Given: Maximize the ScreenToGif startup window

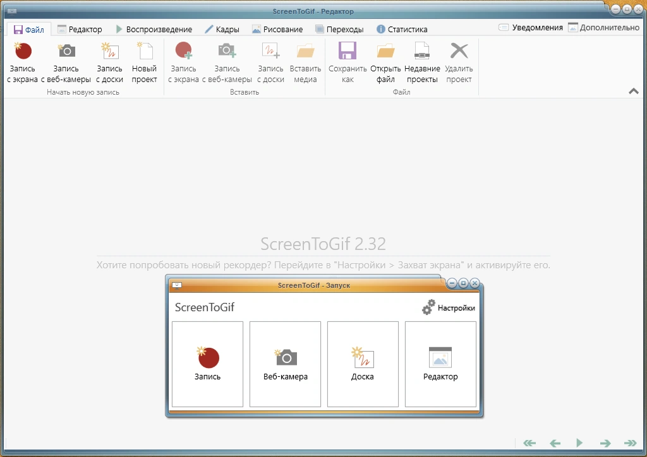Looking at the screenshot, I should (x=463, y=283).
